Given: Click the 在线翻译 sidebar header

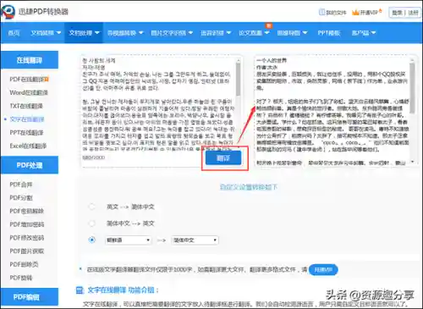Looking at the screenshot, I should 30,60.
